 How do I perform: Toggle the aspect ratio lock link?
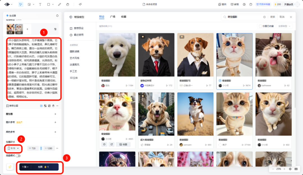[x=41, y=148]
